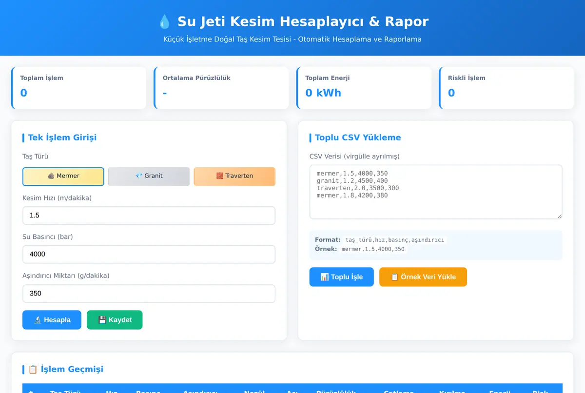
Task: Click into the Su Basıncı field
Action: (x=149, y=254)
